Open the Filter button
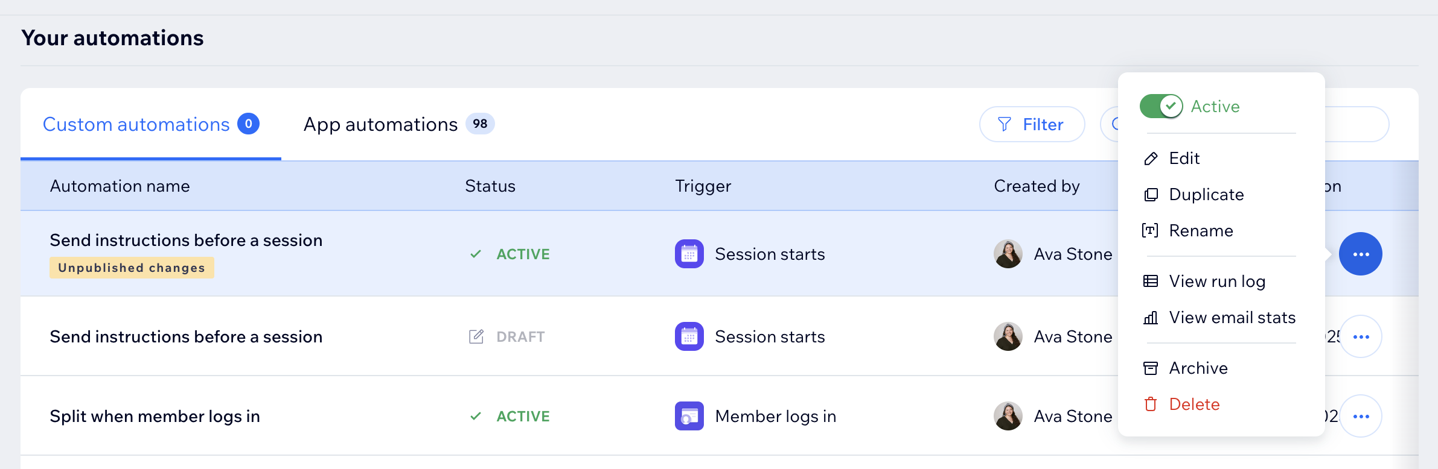This screenshot has height=469, width=1438. coord(1032,125)
